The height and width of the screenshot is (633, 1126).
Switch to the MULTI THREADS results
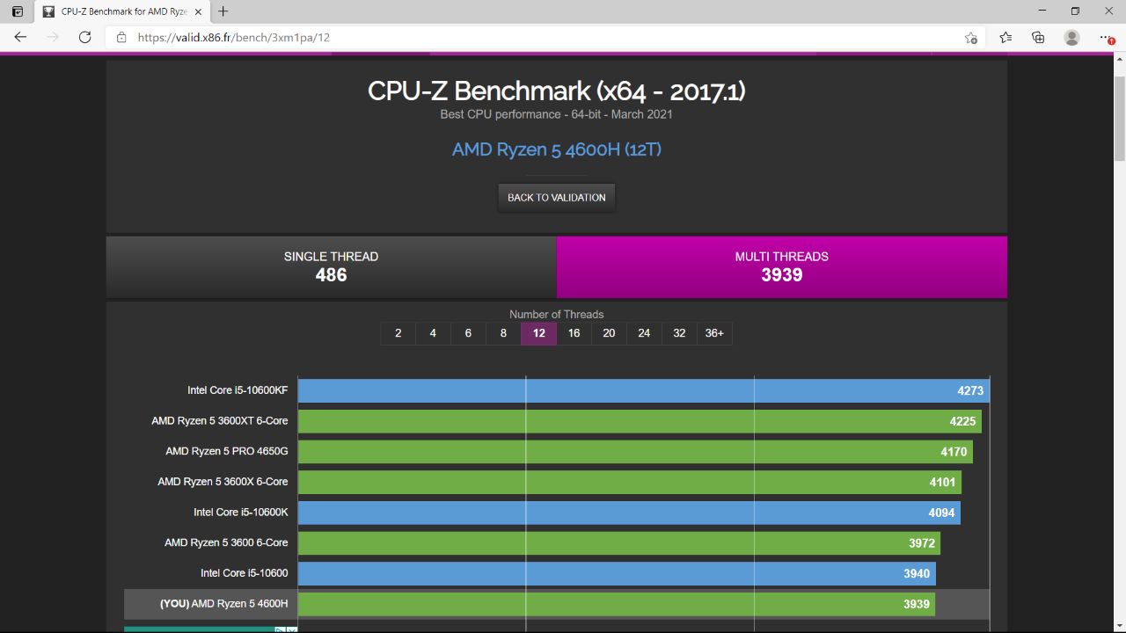pyautogui.click(x=782, y=266)
